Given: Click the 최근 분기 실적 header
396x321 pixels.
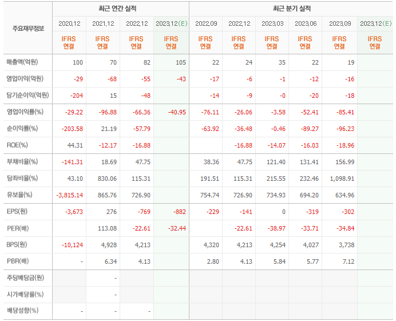Looking at the screenshot, I should point(292,9).
